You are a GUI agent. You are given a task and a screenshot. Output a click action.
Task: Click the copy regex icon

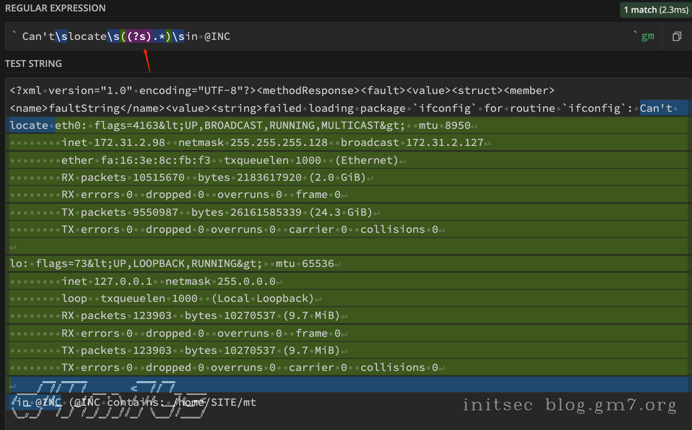coord(677,36)
